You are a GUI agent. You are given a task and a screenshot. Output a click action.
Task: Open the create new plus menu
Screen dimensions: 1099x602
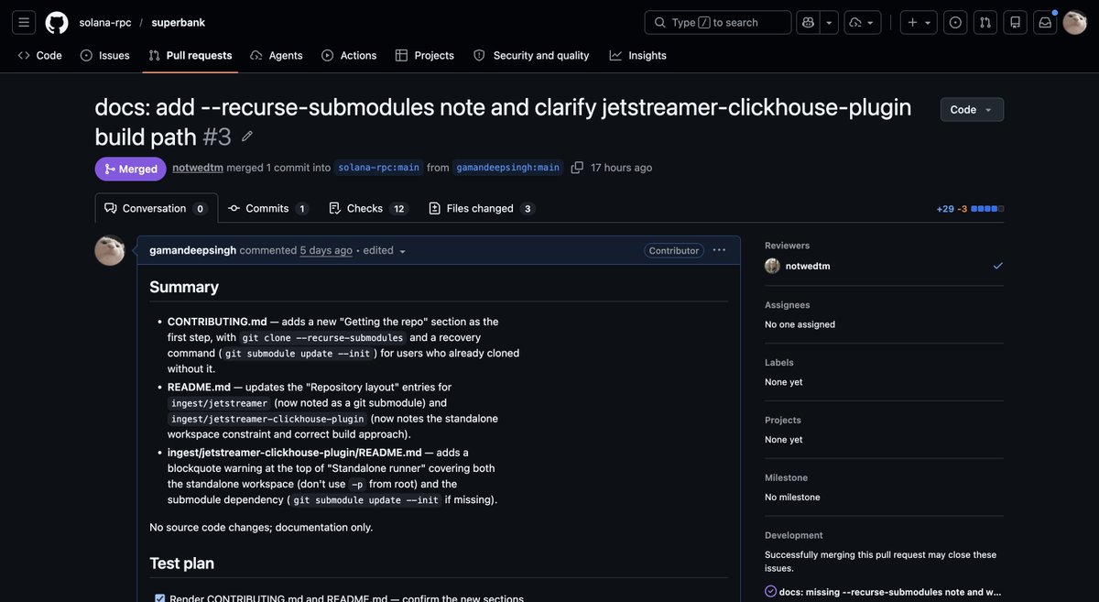tap(919, 22)
